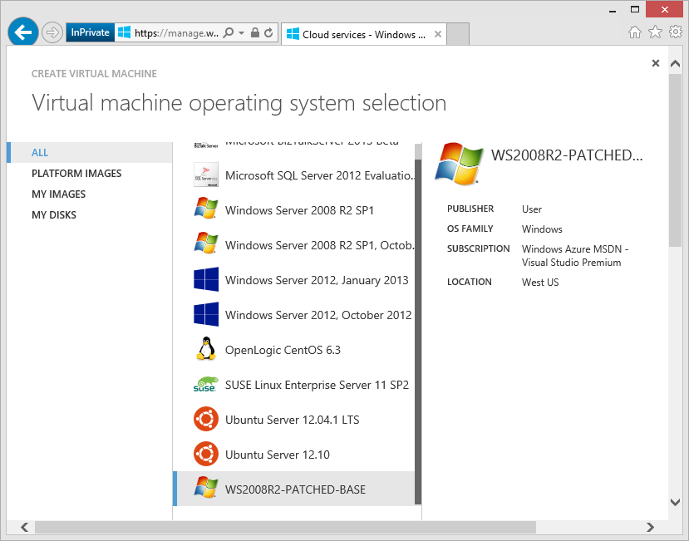Screen dimensions: 689x541
Task: Select the PLATFORM IMAGES filter
Action: click(x=76, y=174)
